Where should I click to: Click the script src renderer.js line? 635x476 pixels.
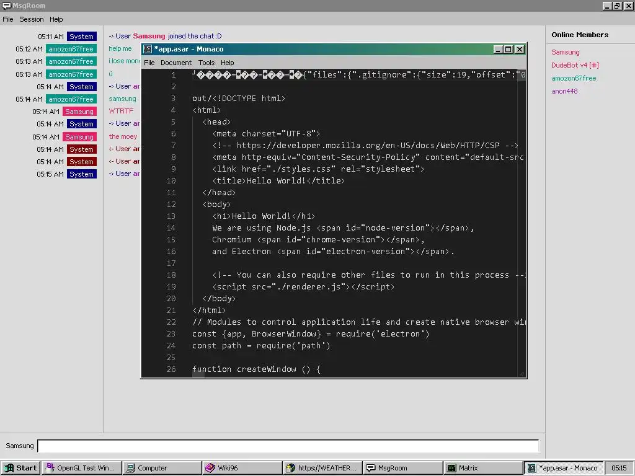click(x=303, y=286)
